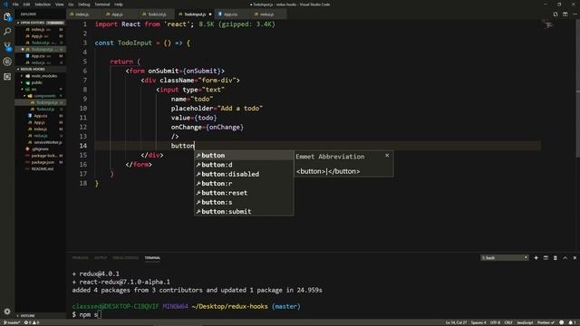The image size is (580, 326).
Task: Maximize the terminal panel with chevron
Action: click(x=565, y=257)
